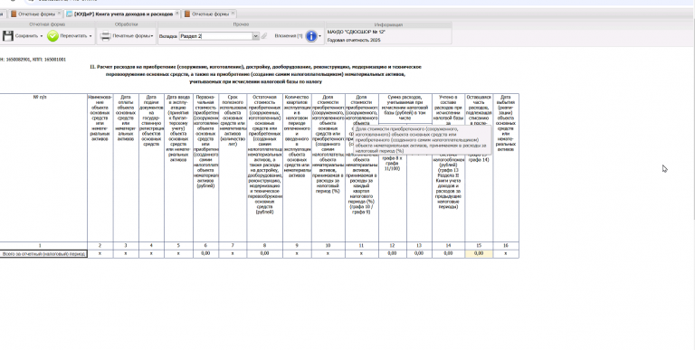Click the 0,00 total under column 6

tap(205, 253)
